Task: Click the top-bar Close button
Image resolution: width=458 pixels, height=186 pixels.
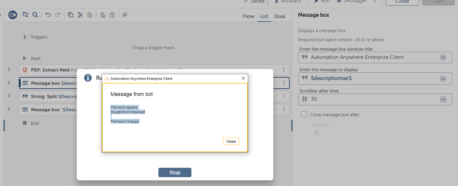Action: coord(402,2)
